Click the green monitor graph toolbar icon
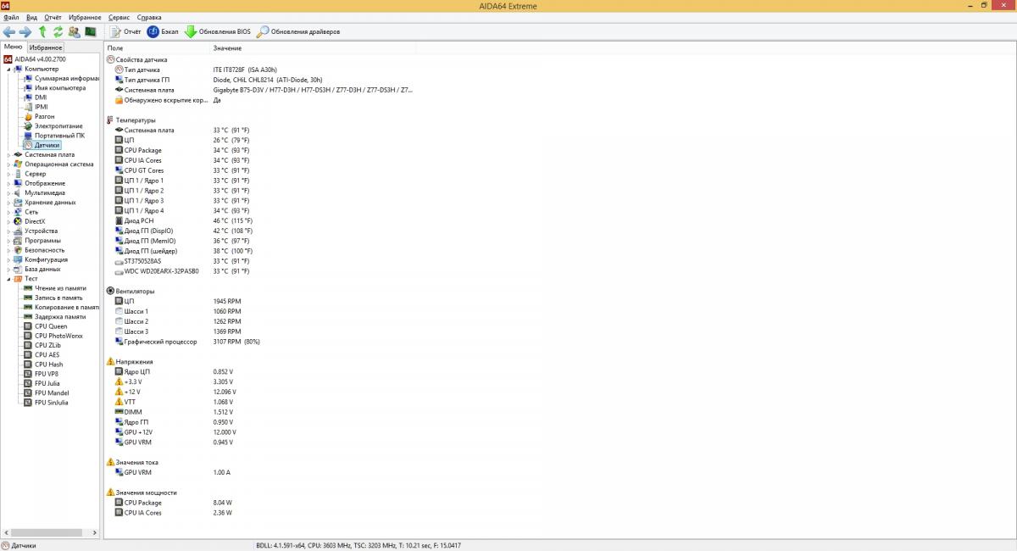 (x=90, y=31)
